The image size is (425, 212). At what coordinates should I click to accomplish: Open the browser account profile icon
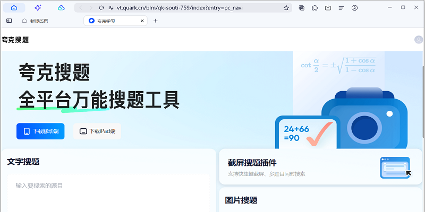point(354,8)
